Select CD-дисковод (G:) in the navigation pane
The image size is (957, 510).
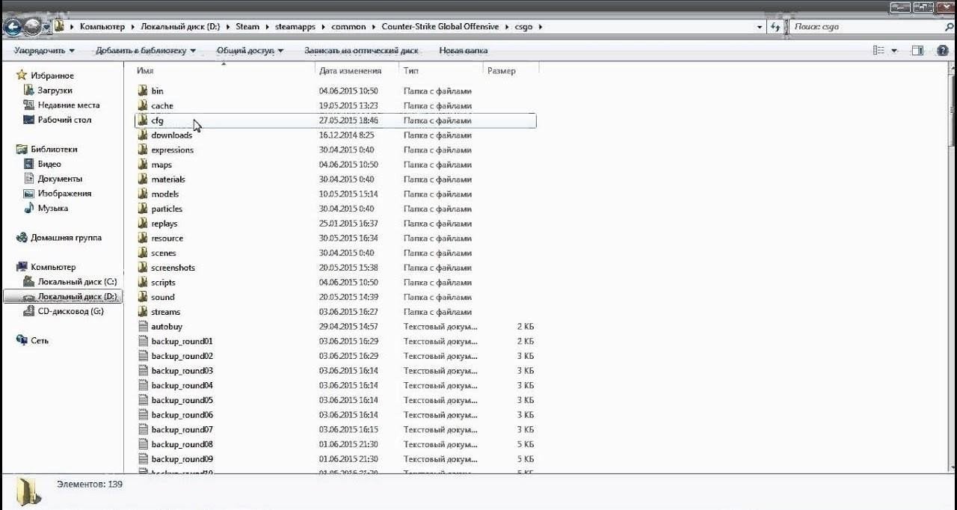pyautogui.click(x=70, y=311)
